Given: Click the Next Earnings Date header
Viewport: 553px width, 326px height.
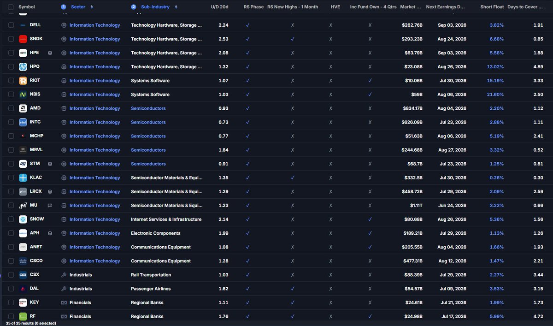Looking at the screenshot, I should click(x=446, y=7).
